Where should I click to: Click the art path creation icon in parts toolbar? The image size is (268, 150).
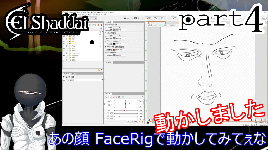click(x=93, y=25)
